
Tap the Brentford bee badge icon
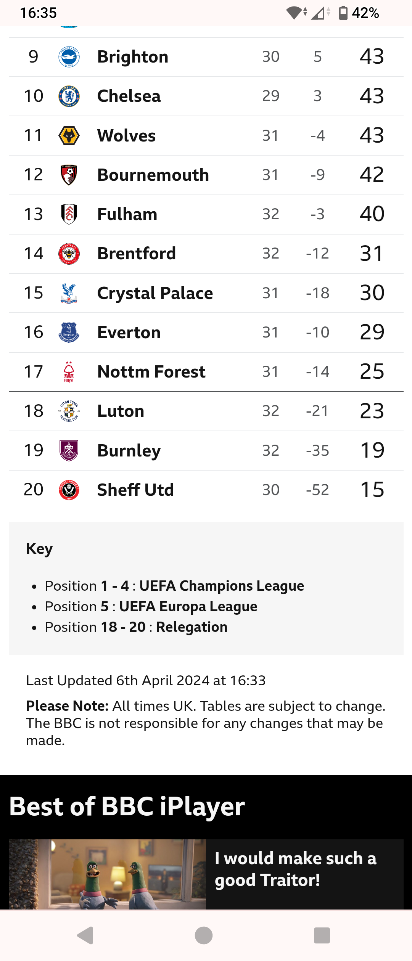[69, 254]
